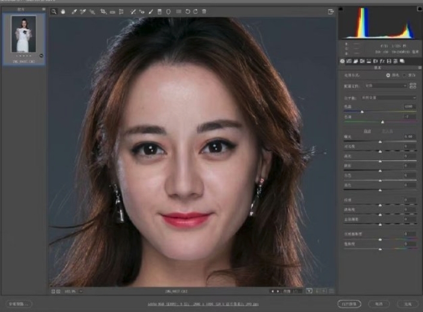The image size is (423, 312).
Task: Click the trash delete icon in toolbar
Action: point(204,11)
